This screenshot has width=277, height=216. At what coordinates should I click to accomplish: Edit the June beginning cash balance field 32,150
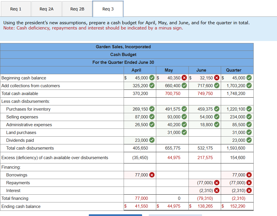pos(205,78)
